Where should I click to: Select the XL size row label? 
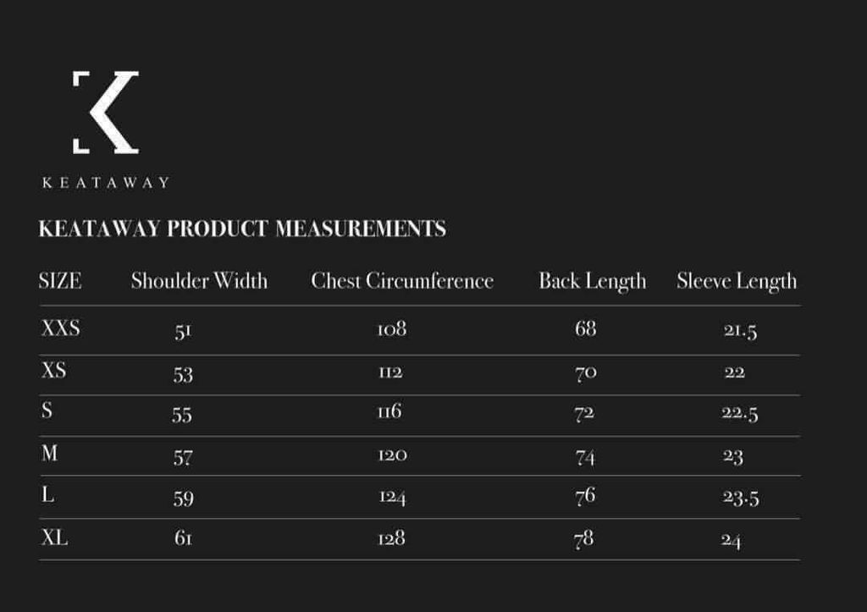coord(55,537)
